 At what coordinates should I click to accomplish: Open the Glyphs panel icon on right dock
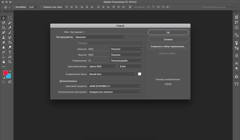[236, 56]
